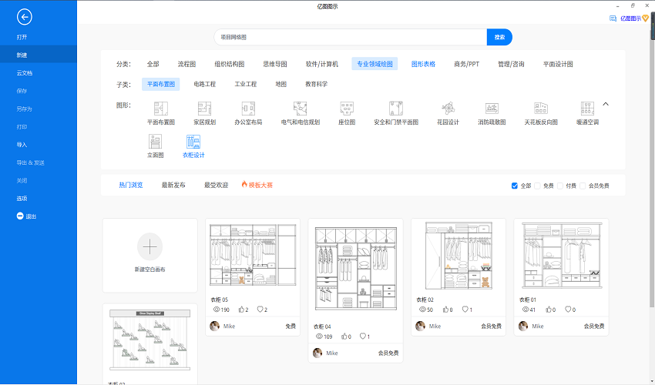Select the 办公室布局 shape icon

pyautogui.click(x=248, y=109)
